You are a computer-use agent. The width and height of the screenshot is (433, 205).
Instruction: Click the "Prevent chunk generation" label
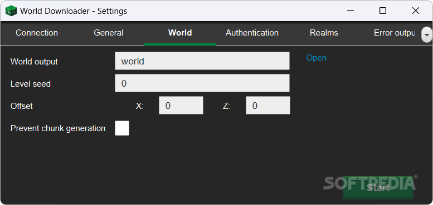[x=58, y=128]
